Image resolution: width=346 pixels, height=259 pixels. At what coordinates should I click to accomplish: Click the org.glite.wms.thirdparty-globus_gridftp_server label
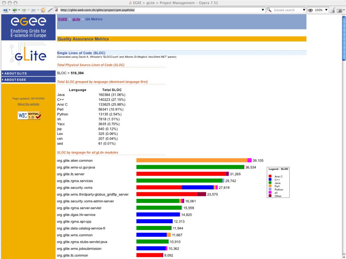pos(93,195)
